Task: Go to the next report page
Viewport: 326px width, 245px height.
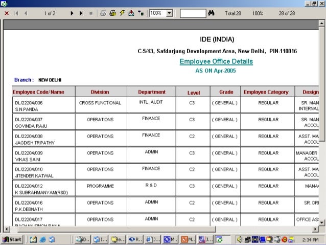Action: (72, 13)
